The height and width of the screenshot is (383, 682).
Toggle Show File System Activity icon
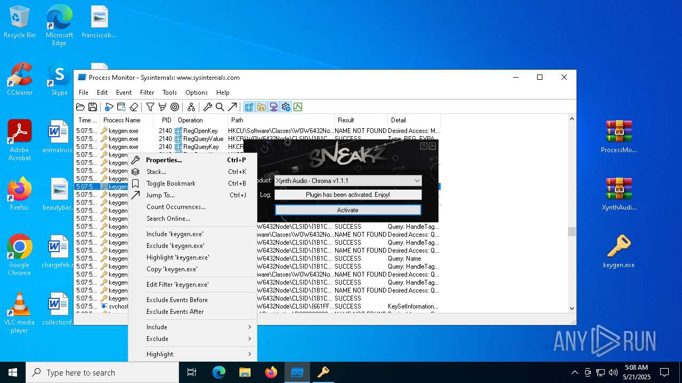coord(261,107)
